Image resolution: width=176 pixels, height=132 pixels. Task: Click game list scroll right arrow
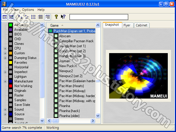coord(93,121)
